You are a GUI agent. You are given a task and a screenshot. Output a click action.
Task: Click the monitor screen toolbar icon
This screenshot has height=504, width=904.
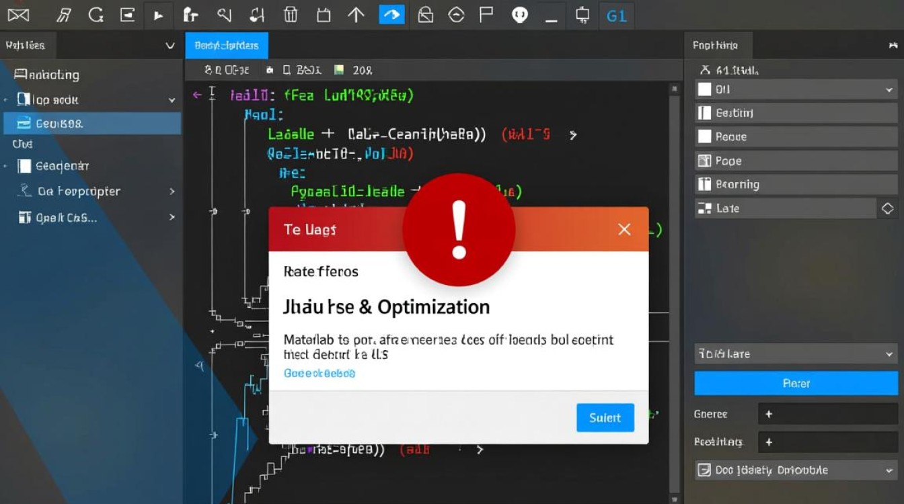click(582, 14)
